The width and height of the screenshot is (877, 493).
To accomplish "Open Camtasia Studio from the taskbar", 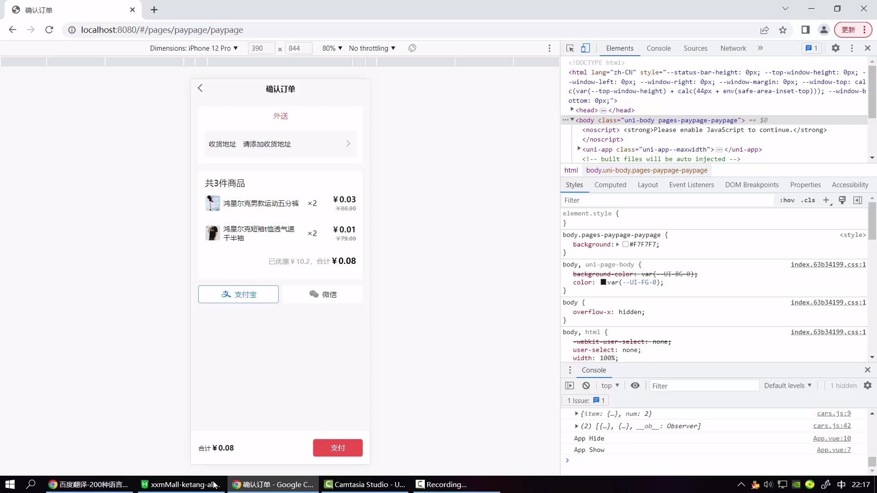I will [365, 484].
